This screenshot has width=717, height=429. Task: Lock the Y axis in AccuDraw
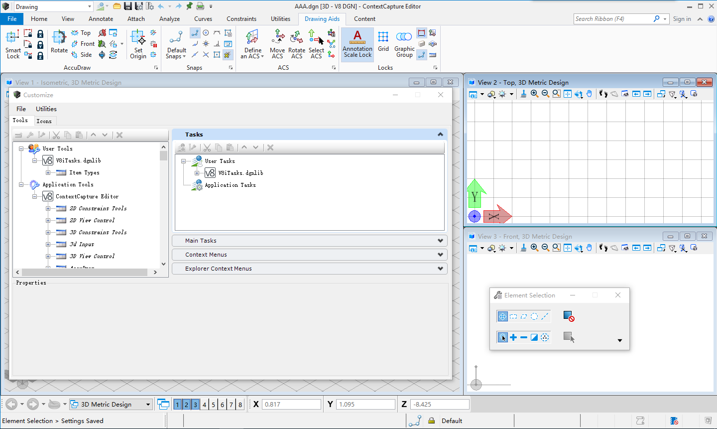point(40,44)
